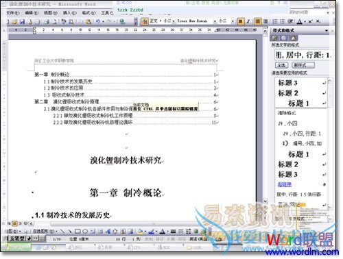The width and height of the screenshot is (343, 259).
Task: Click the font color A icon in top toolbar
Action: coord(299,21)
